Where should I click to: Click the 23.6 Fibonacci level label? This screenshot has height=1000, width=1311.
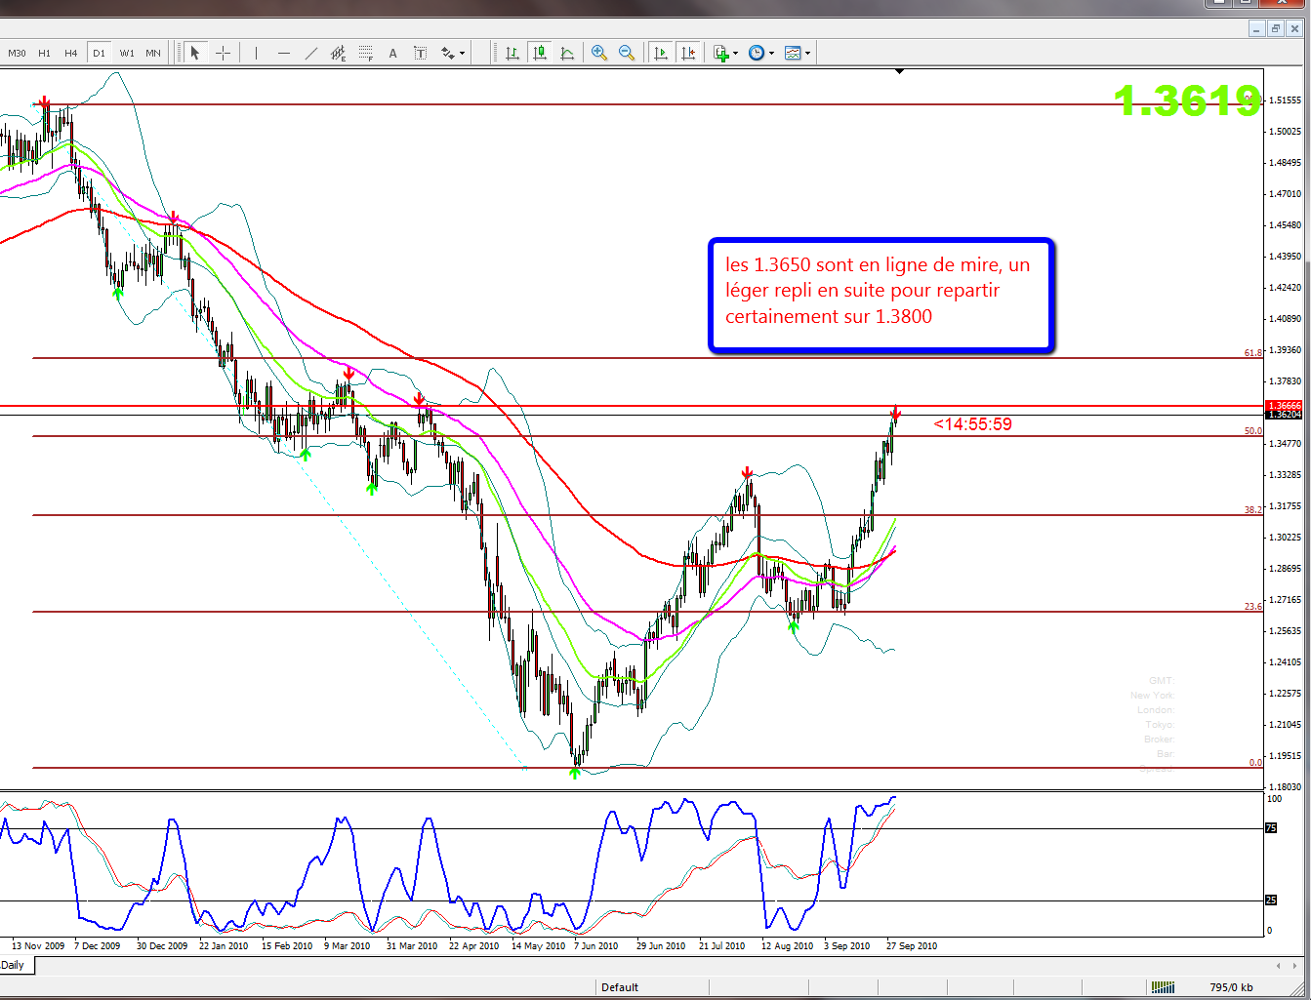(1253, 606)
